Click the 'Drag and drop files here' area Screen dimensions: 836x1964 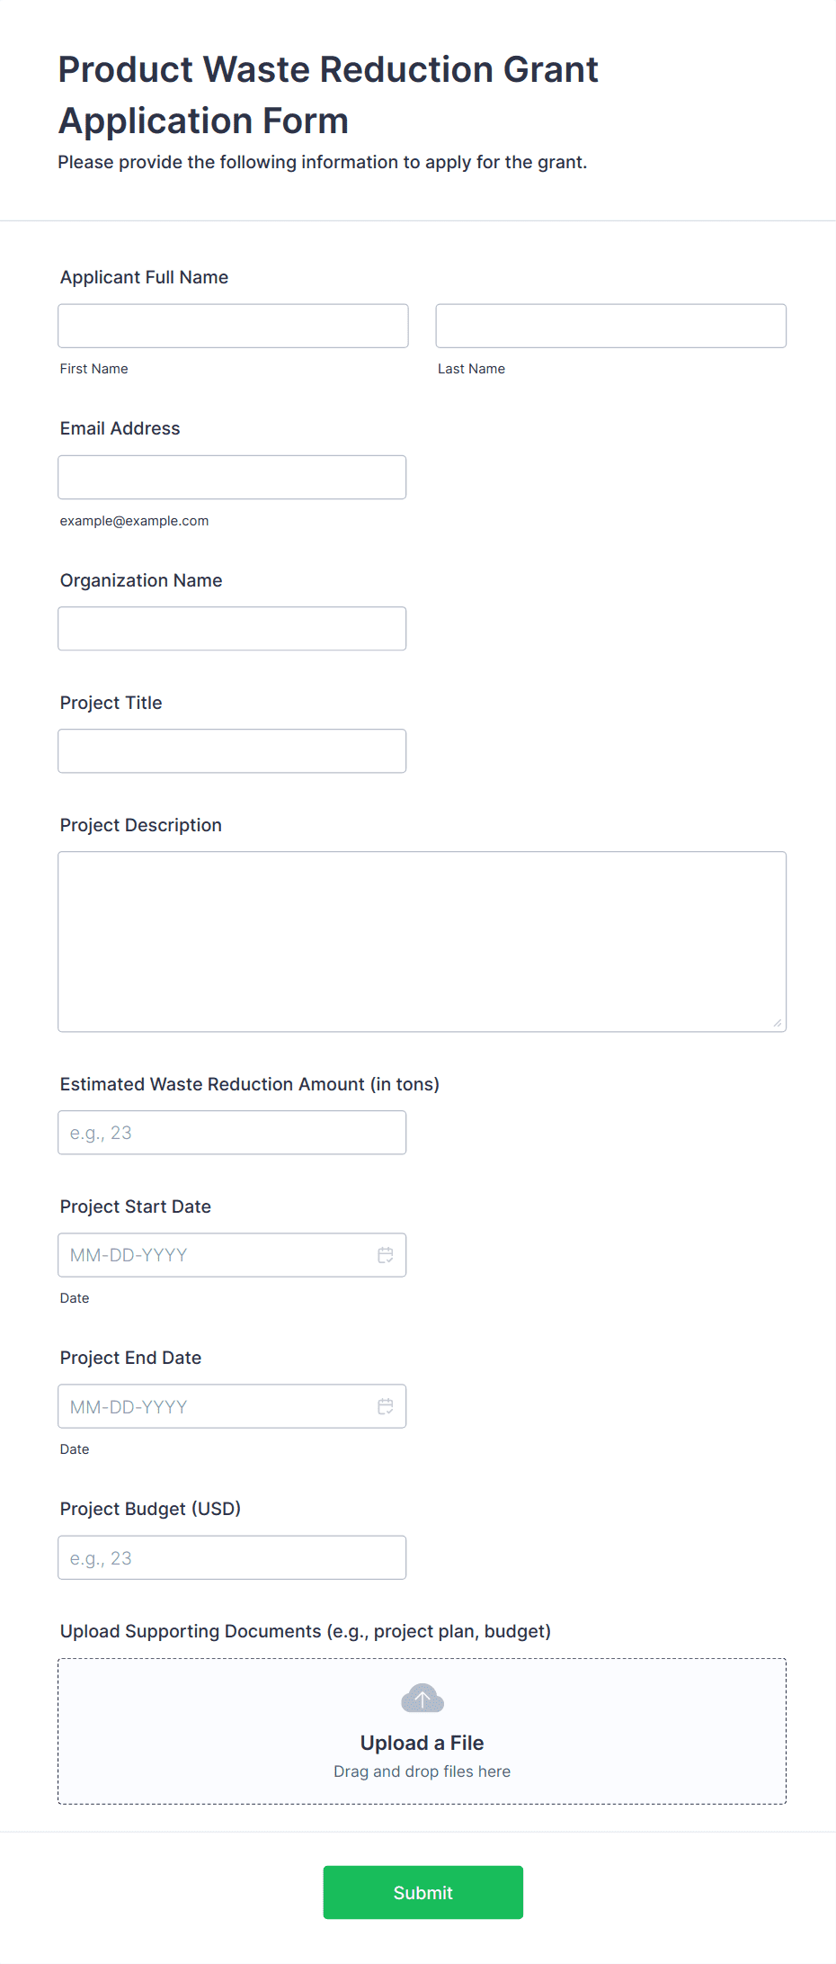(x=422, y=1771)
